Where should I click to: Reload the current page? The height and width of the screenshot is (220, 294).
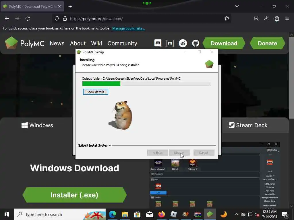coord(28,19)
